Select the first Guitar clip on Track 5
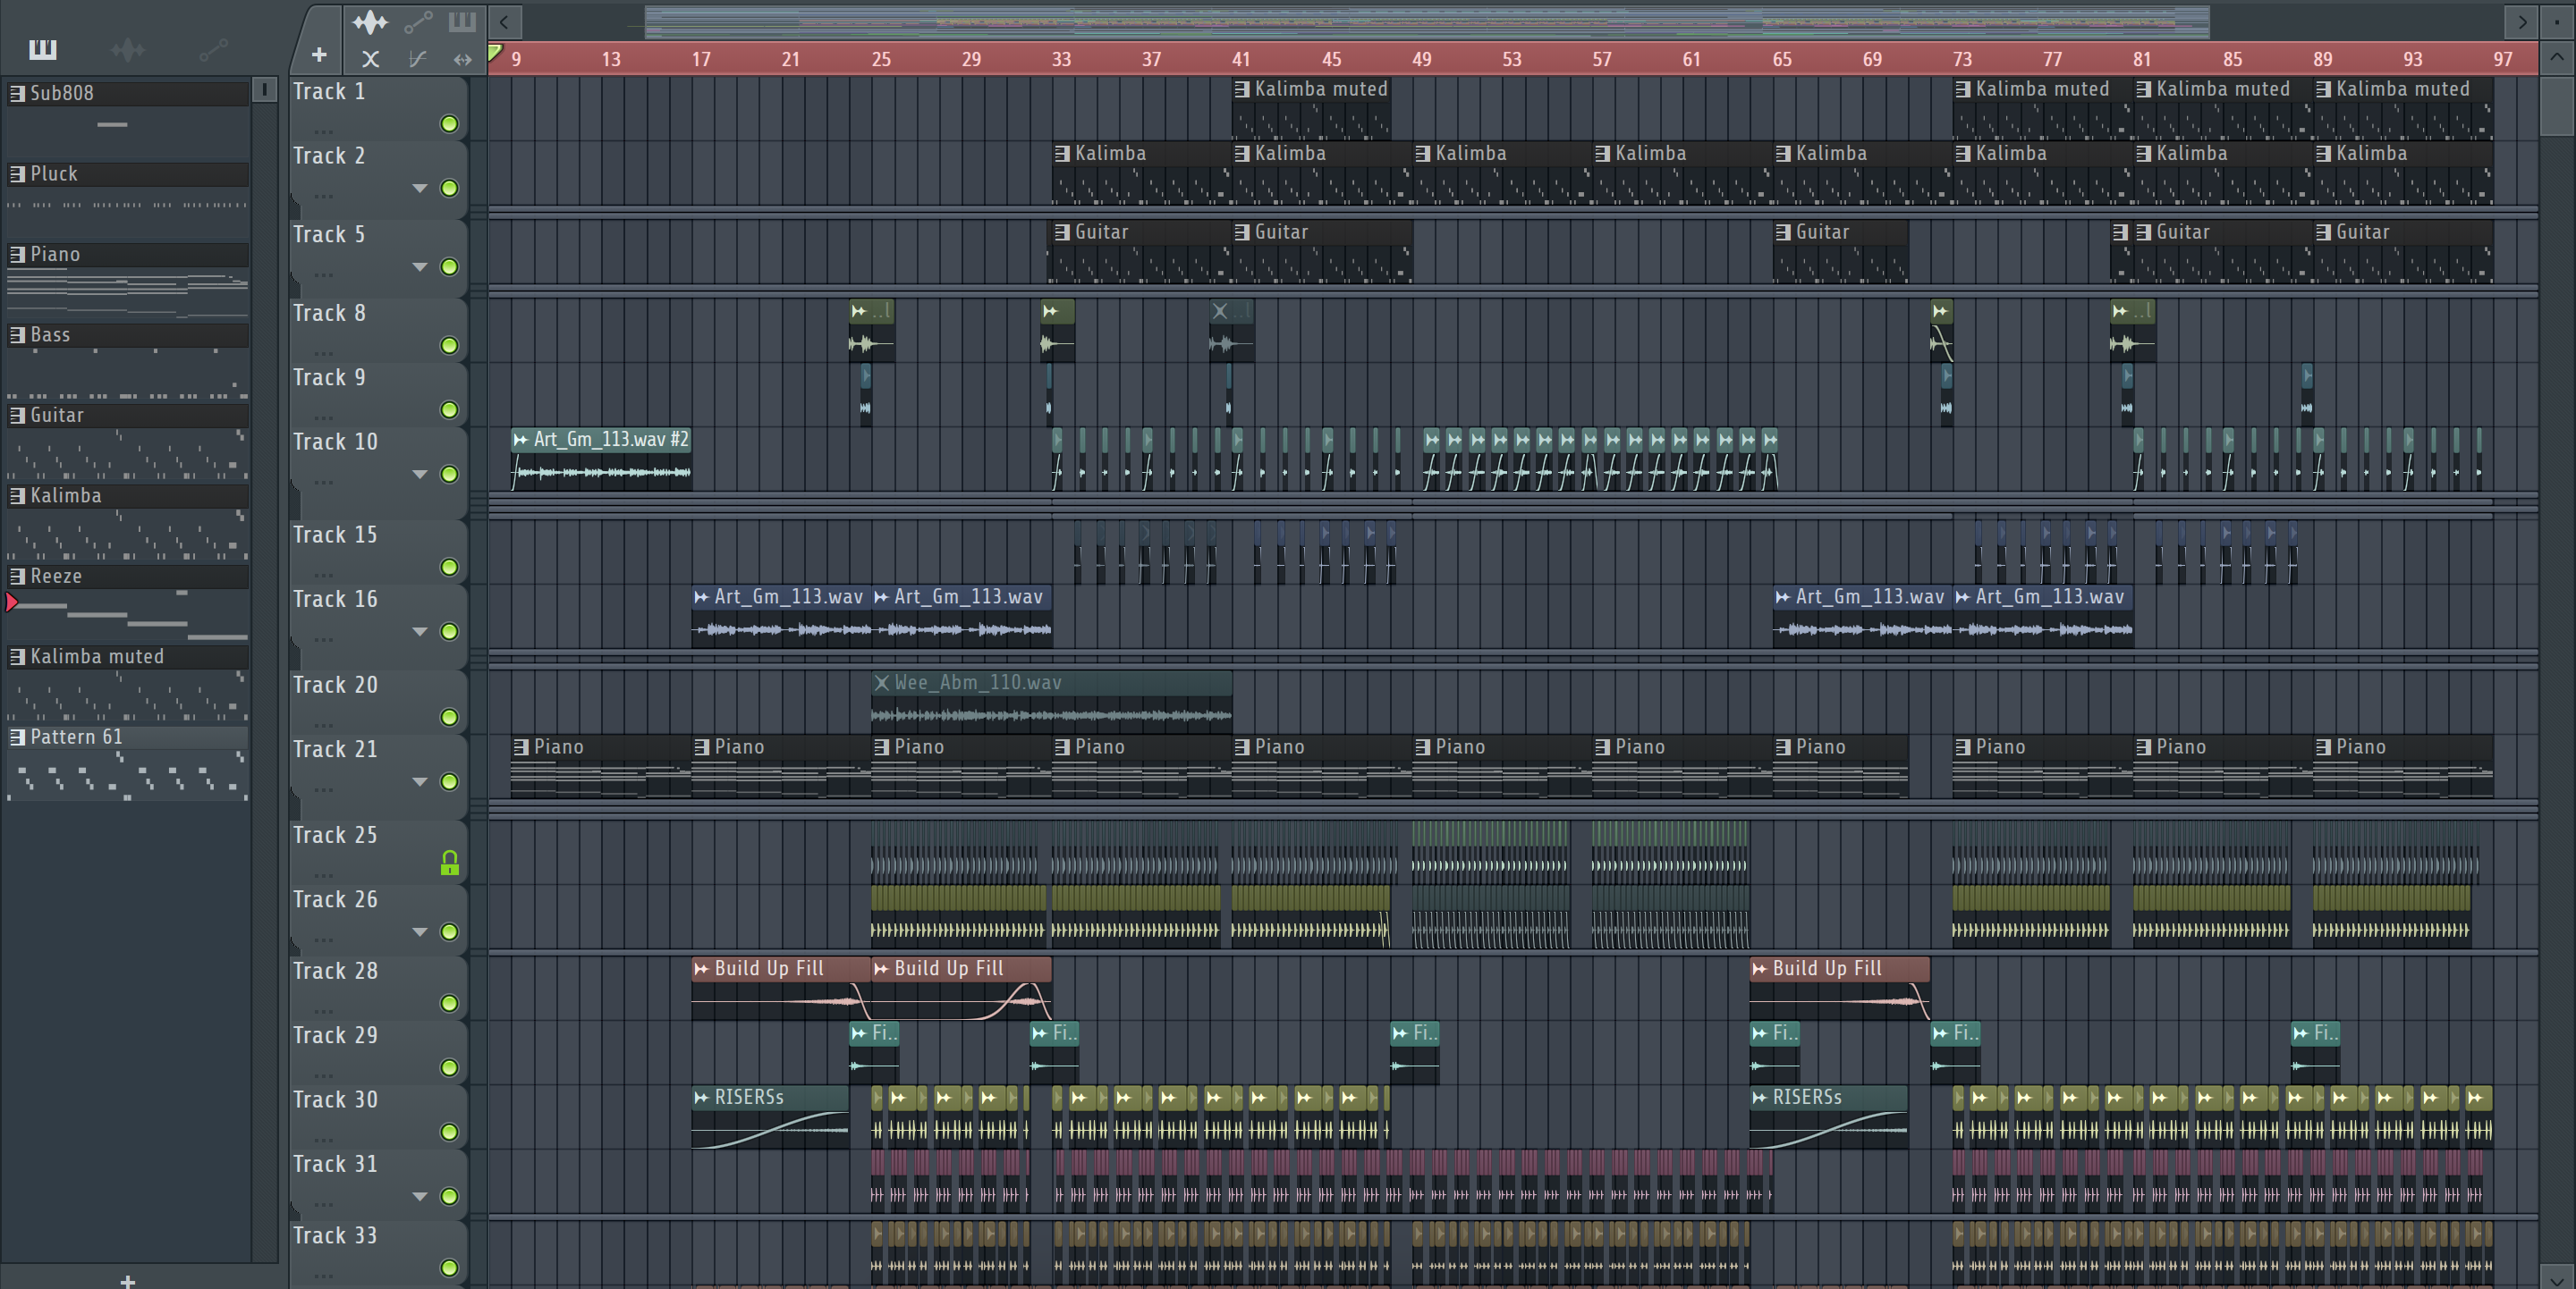2576x1289 pixels. tap(1141, 252)
